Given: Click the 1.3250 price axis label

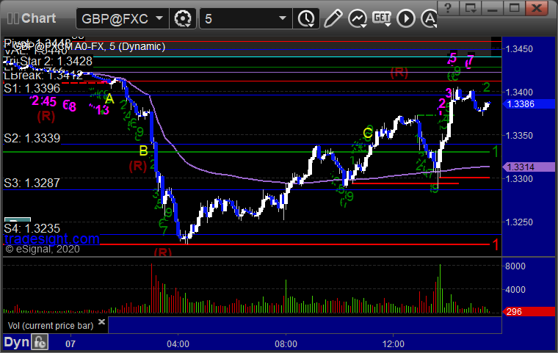Looking at the screenshot, I should pos(519,222).
